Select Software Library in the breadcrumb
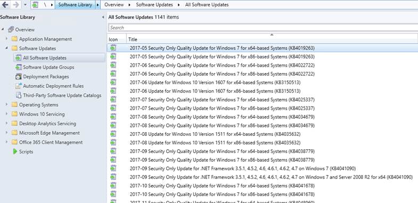 (75, 5)
